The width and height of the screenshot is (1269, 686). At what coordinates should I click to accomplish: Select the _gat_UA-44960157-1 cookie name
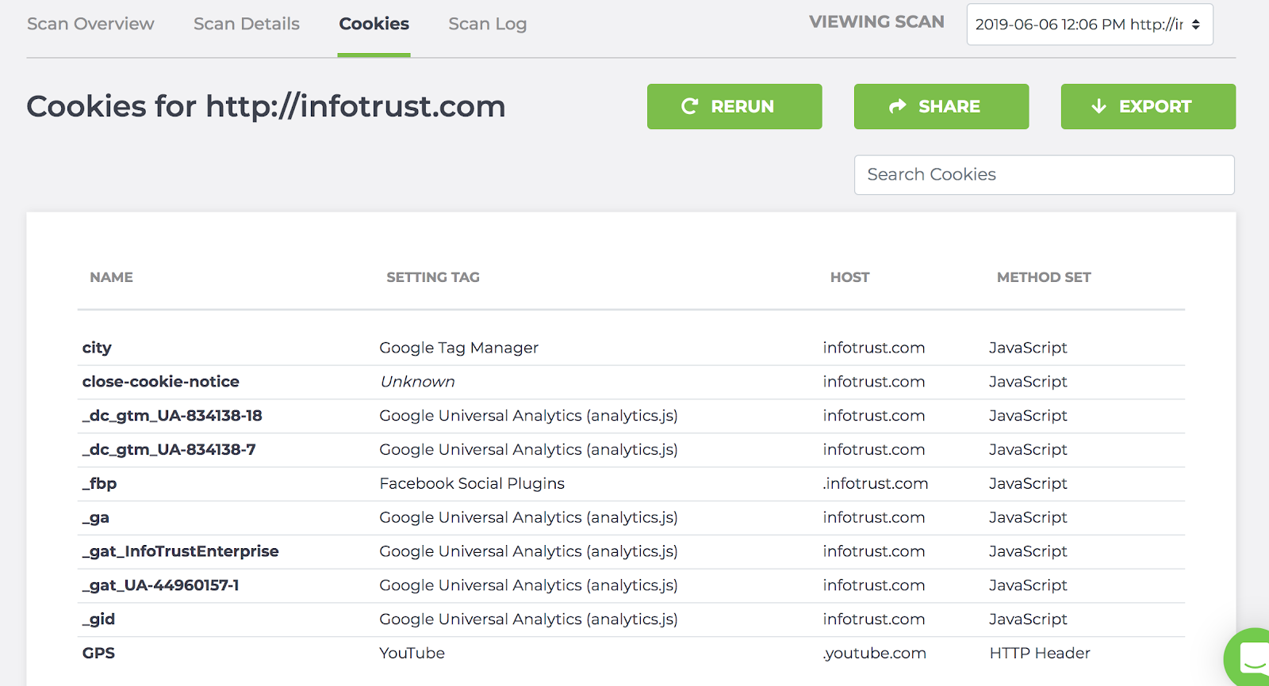(x=161, y=585)
